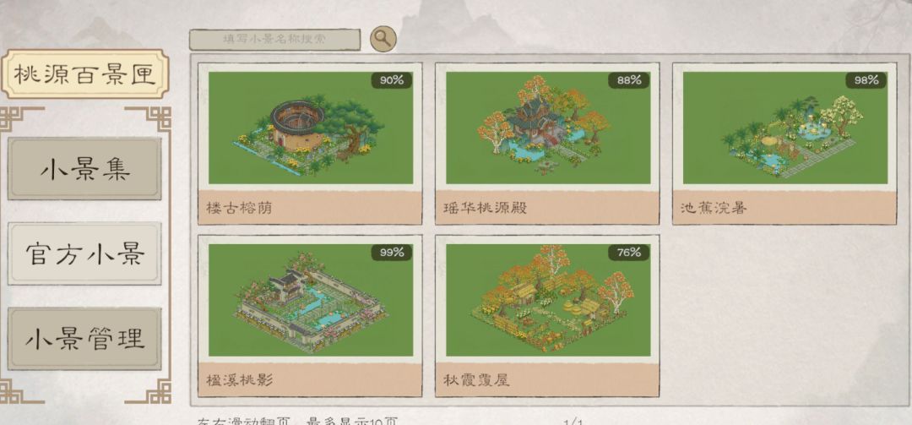Select the 楹溪桃影 walled garden thumbnail
Viewport: 912px width, 425px height.
point(311,301)
